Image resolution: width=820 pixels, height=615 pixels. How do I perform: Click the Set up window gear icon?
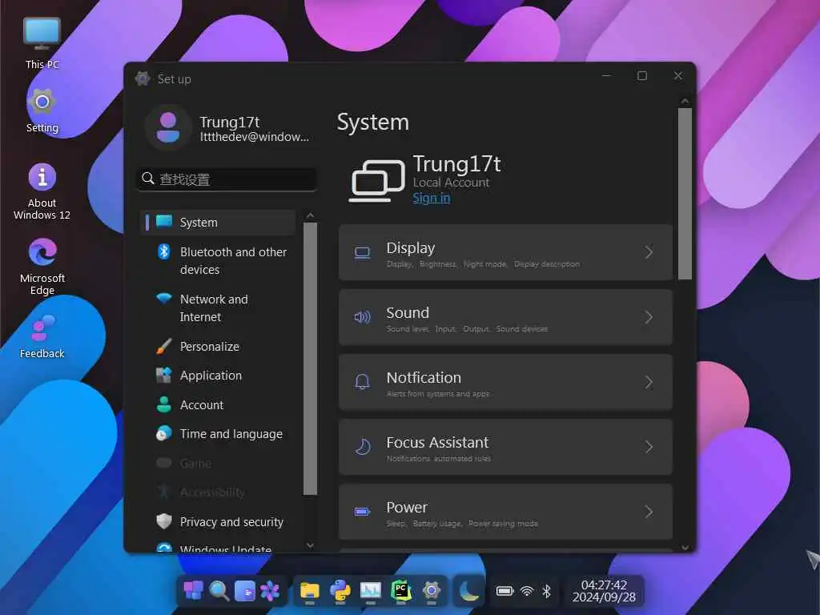coord(143,78)
